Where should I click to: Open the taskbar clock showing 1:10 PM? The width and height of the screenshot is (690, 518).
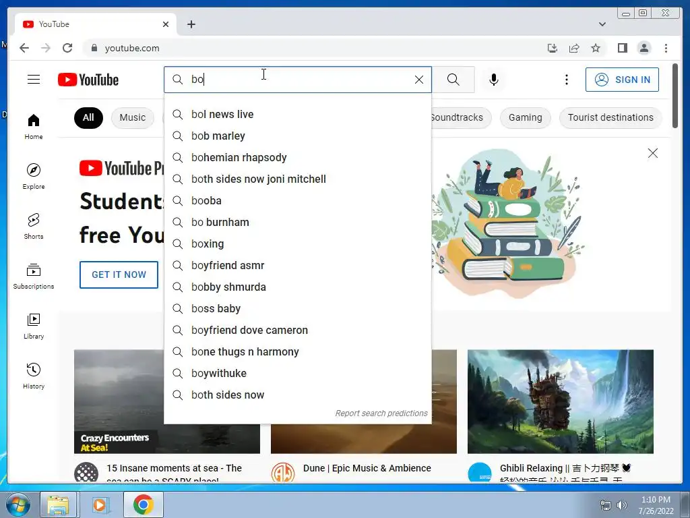pos(656,505)
